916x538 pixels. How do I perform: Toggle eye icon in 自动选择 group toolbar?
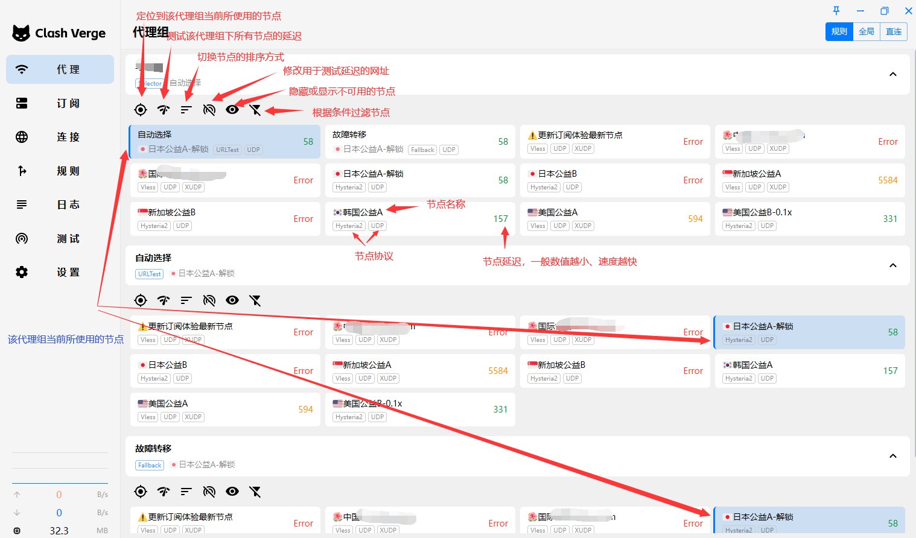232,300
